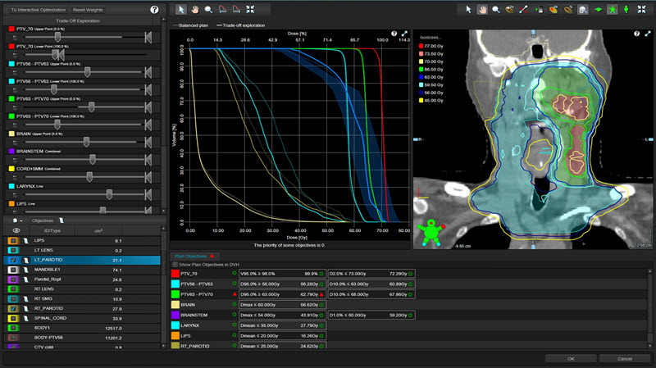This screenshot has height=368, width=656.
Task: Toggle the RT_PAROTID structure checkbox
Action: 12,309
